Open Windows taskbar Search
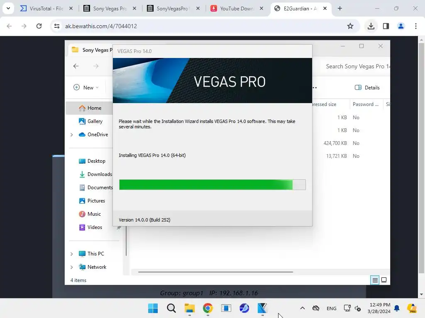425x318 pixels. [x=171, y=308]
